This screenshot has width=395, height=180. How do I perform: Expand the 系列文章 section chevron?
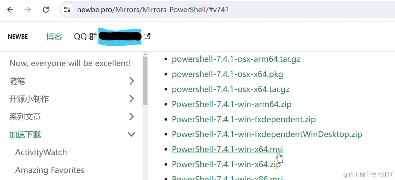pyautogui.click(x=132, y=117)
